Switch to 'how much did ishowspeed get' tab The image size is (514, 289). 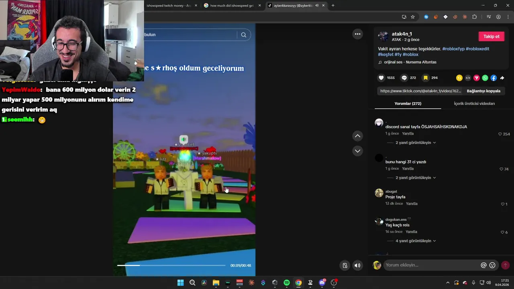pos(232,6)
